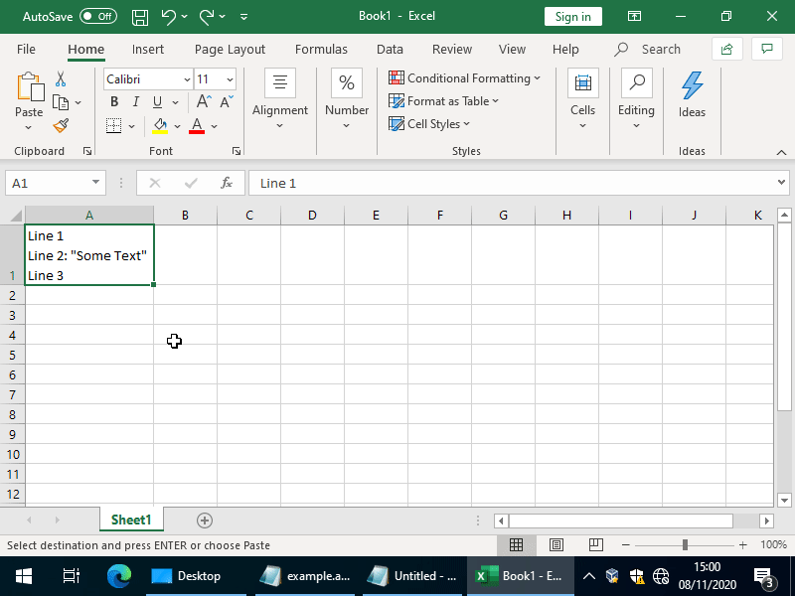Toggle Underline formatting

click(x=158, y=102)
